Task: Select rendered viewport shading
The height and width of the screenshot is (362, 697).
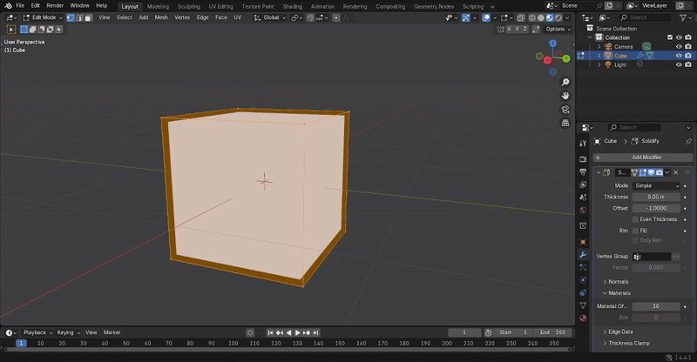Action: click(x=558, y=17)
